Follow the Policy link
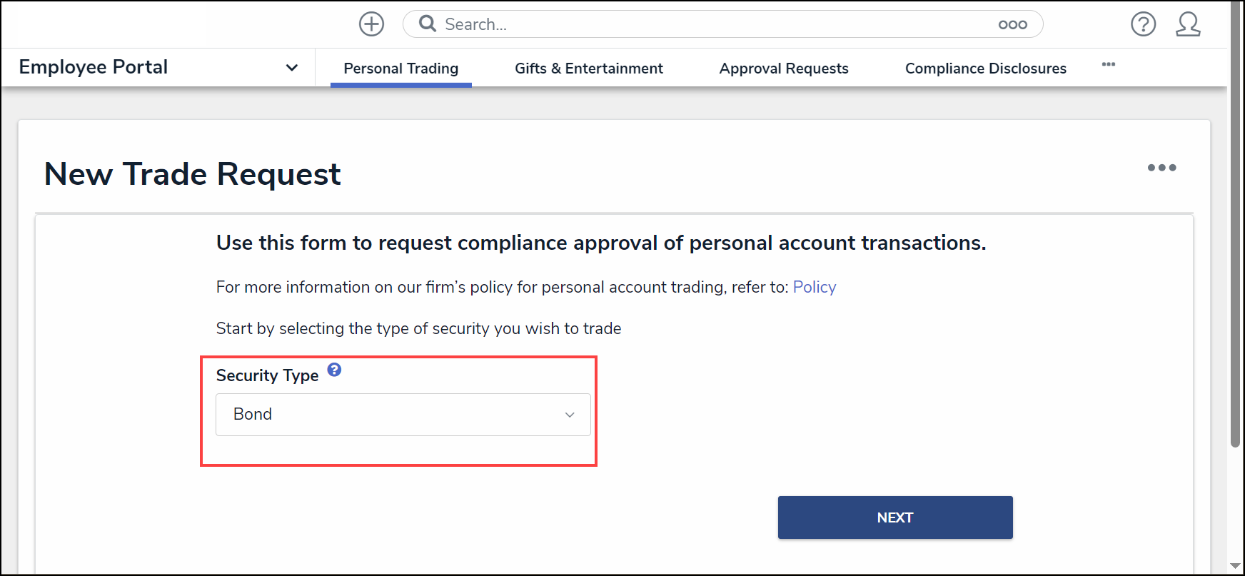Screen dimensions: 1245x576 [814, 287]
